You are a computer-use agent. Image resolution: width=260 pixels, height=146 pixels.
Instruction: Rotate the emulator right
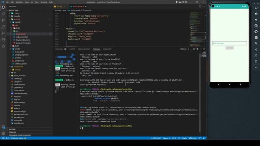[x=256, y=32]
